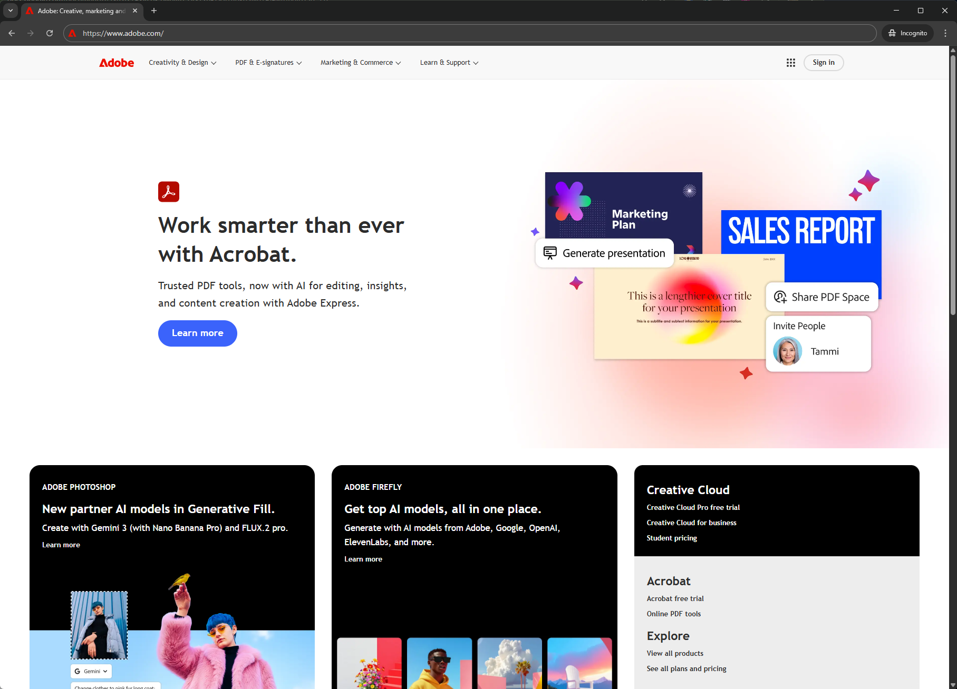The height and width of the screenshot is (689, 957).
Task: Open browser three-dot menu
Action: pyautogui.click(x=945, y=33)
